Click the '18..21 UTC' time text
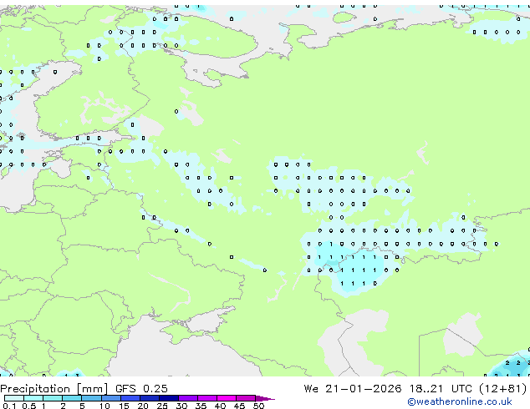Viewport: 530px width, 409px height. pos(441,388)
